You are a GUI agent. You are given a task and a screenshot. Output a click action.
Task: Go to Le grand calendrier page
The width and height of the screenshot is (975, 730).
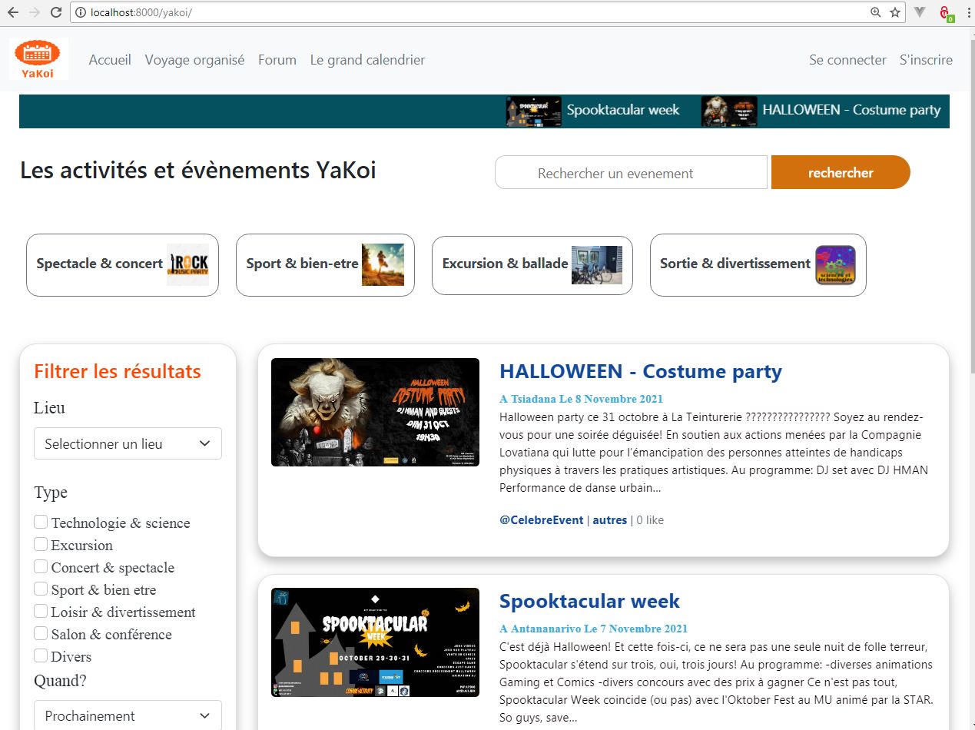(x=367, y=60)
